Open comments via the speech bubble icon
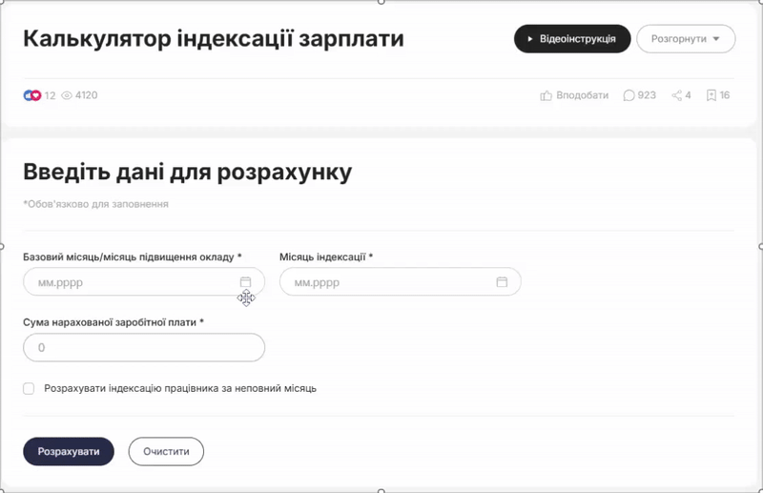The width and height of the screenshot is (763, 493). click(x=629, y=95)
